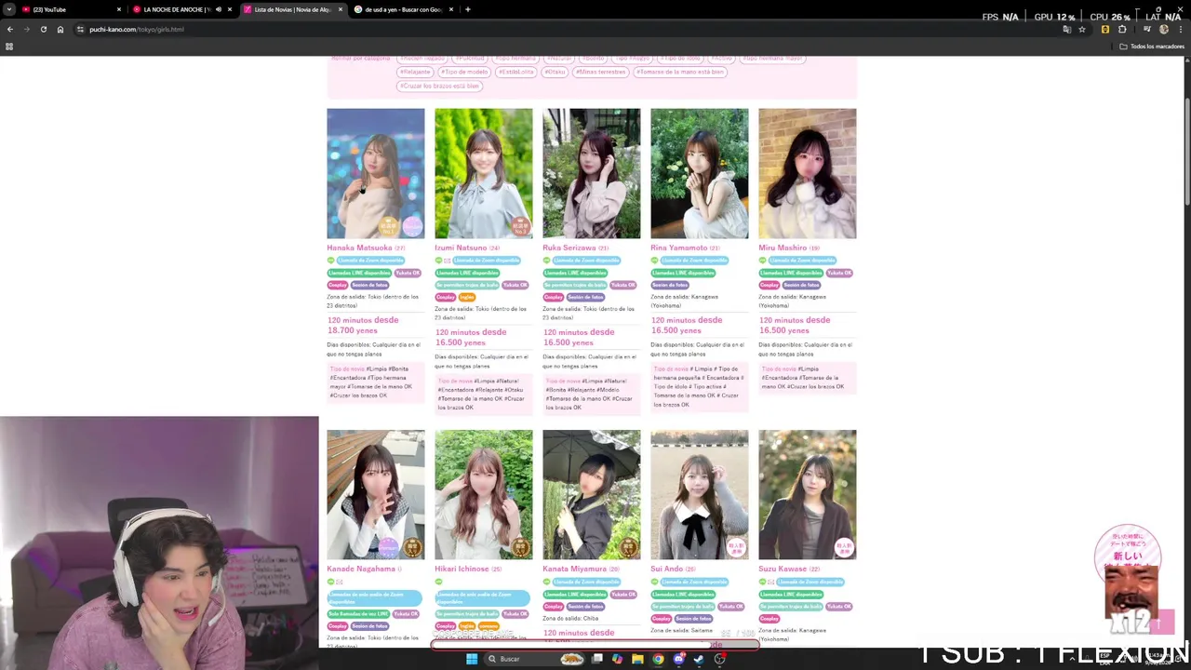Open the browser home page
Screen dimensions: 1191x670
click(60, 29)
